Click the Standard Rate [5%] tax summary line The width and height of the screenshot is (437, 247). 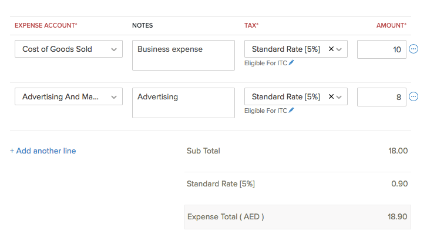(x=221, y=184)
